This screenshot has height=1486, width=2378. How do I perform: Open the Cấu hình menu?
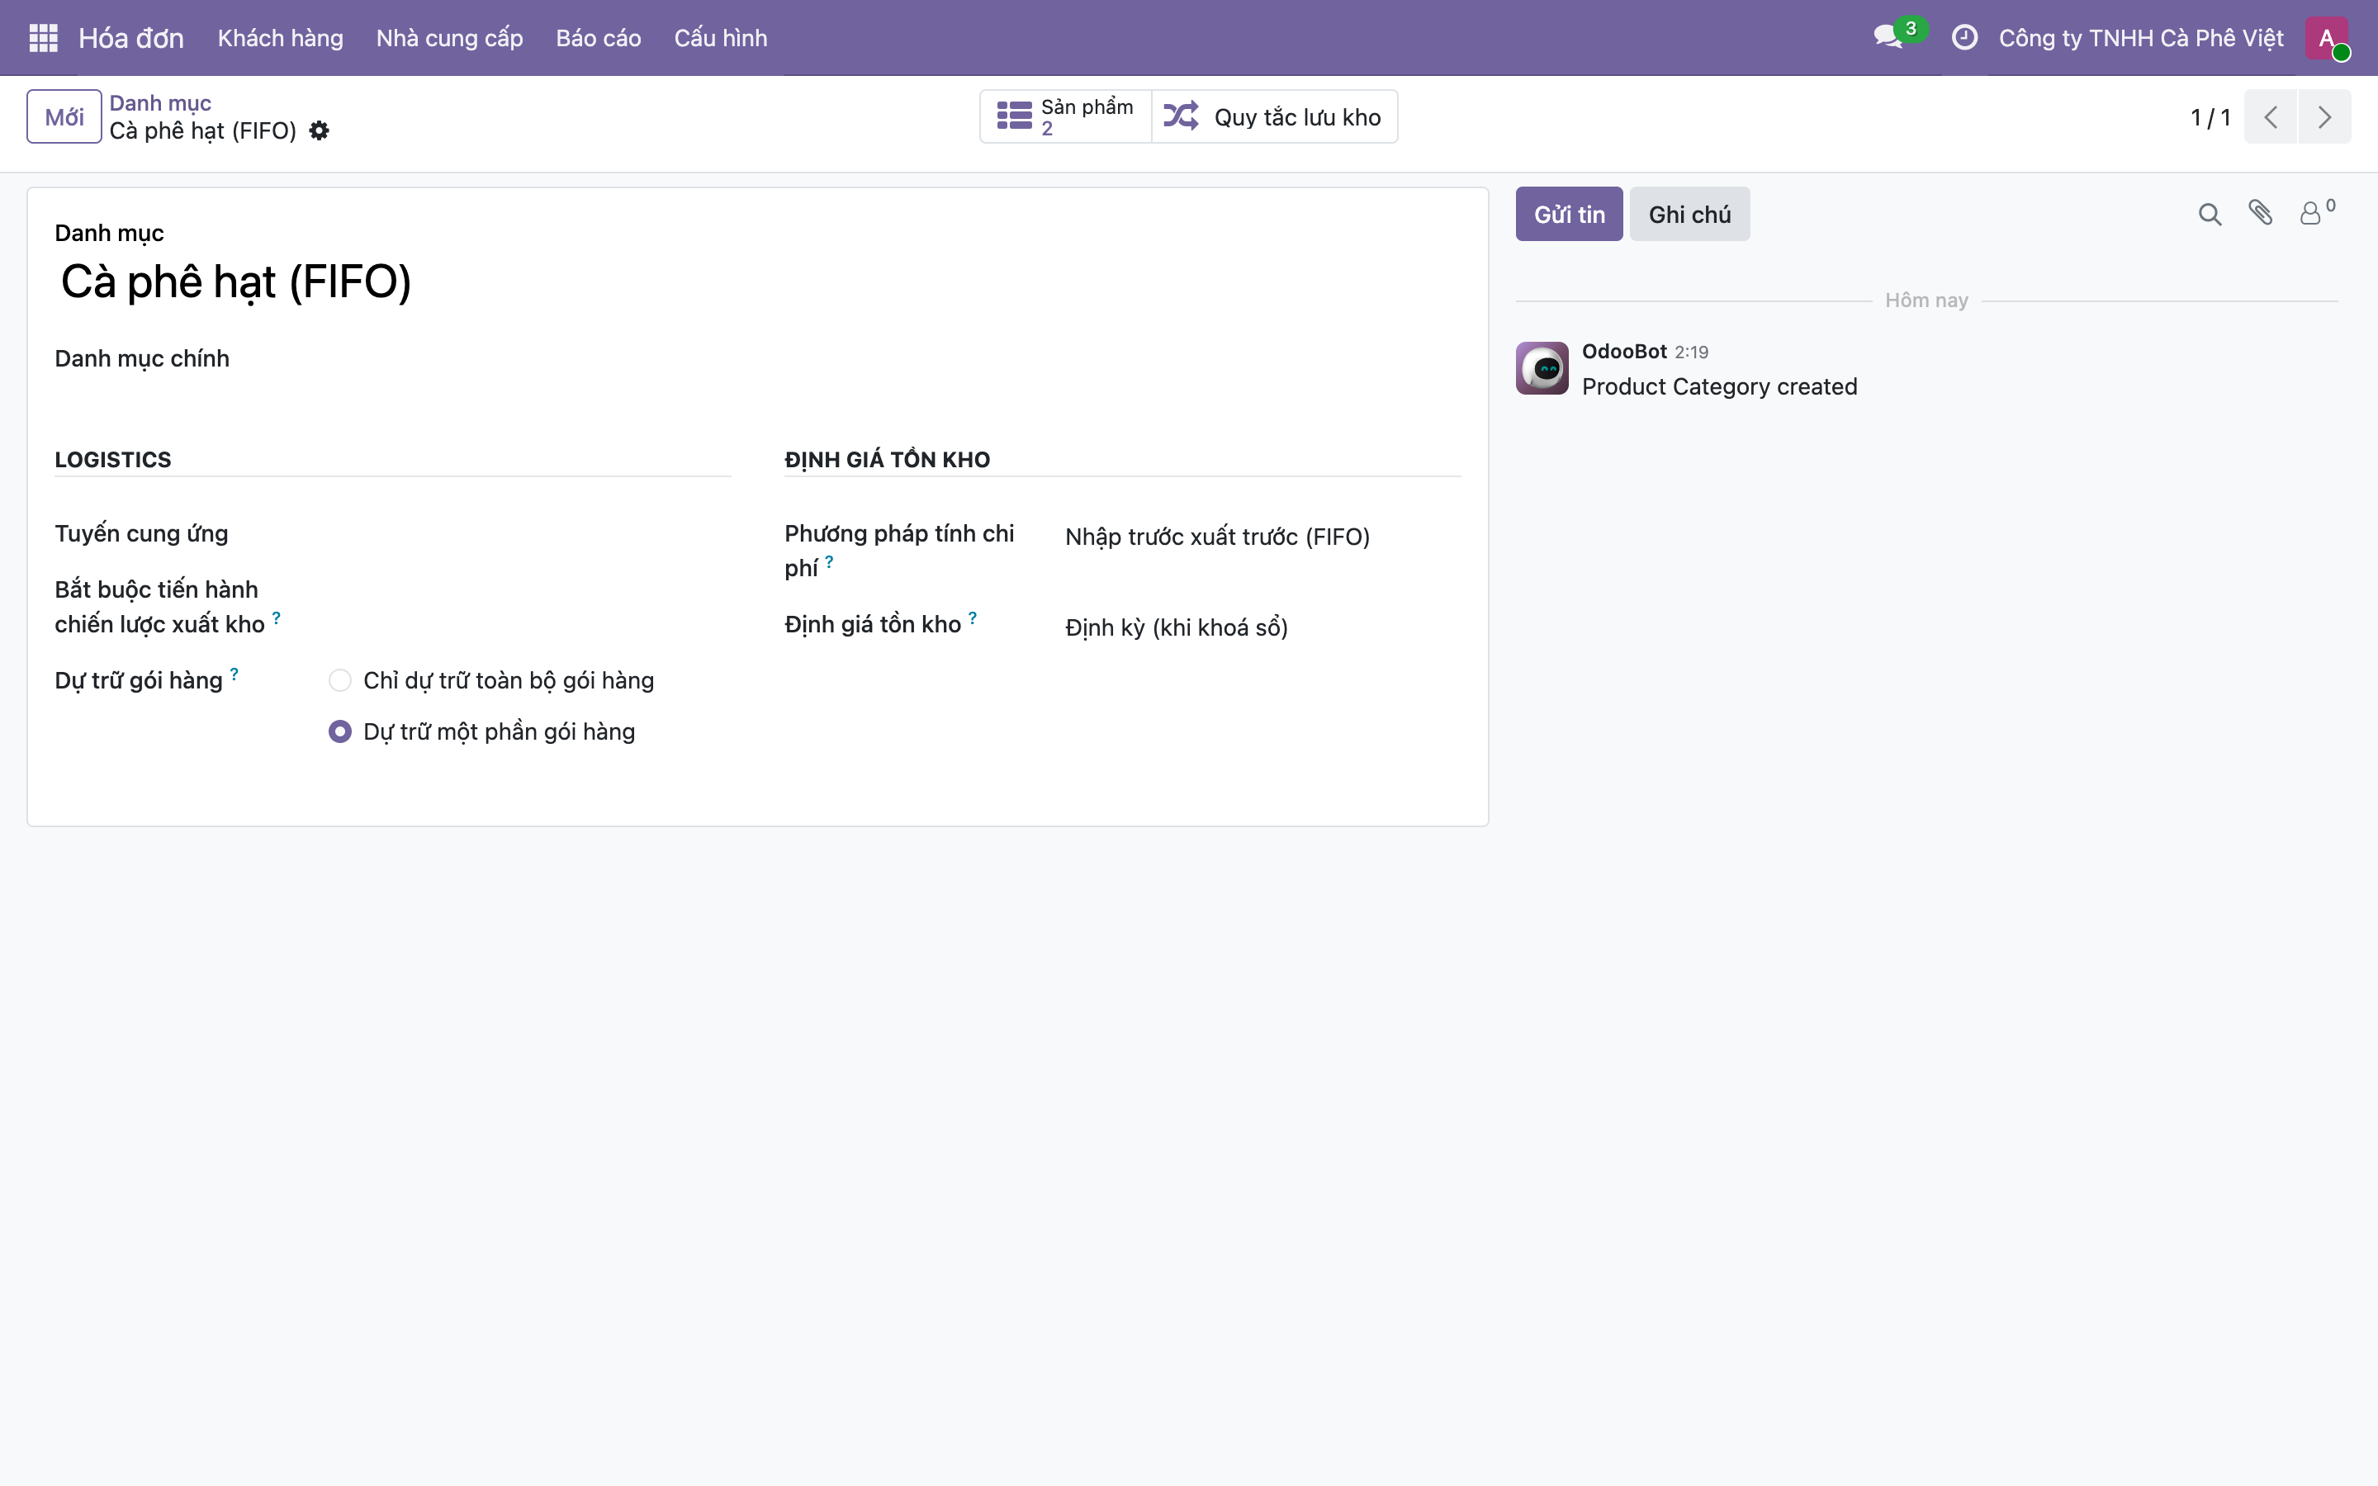point(720,37)
